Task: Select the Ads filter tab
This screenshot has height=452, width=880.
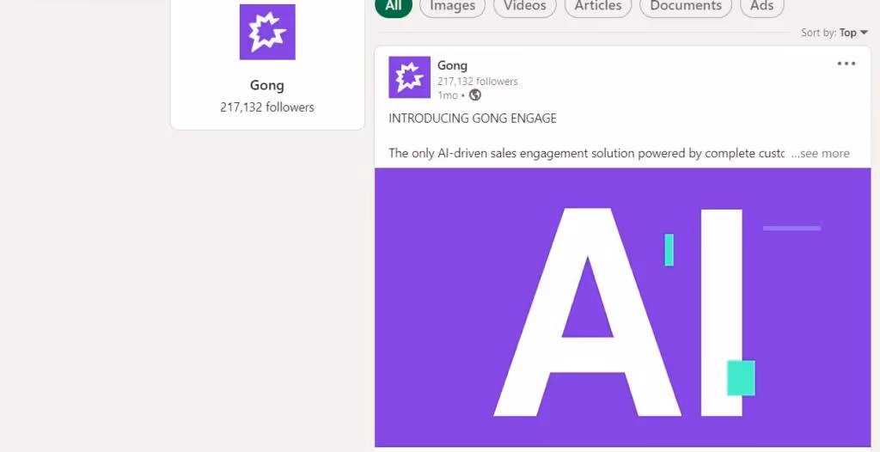Action: click(761, 6)
